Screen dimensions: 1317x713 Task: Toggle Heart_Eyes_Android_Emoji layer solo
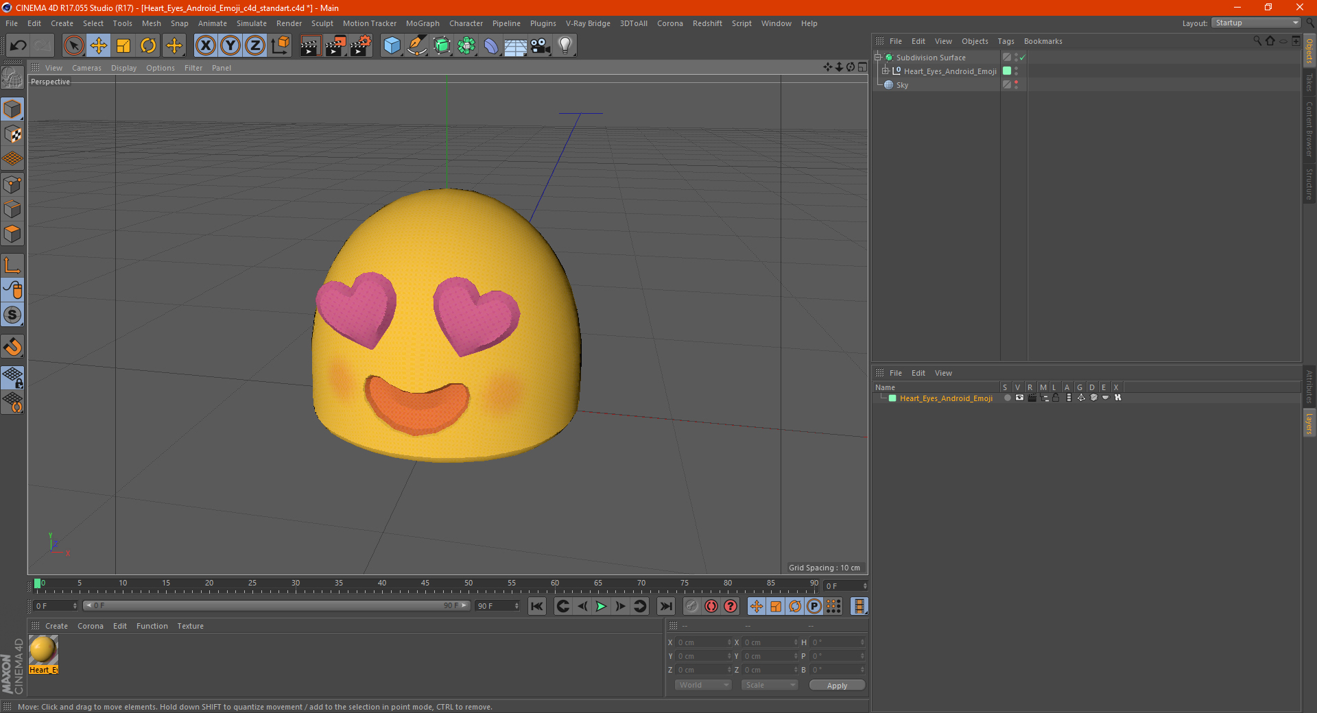(1007, 398)
